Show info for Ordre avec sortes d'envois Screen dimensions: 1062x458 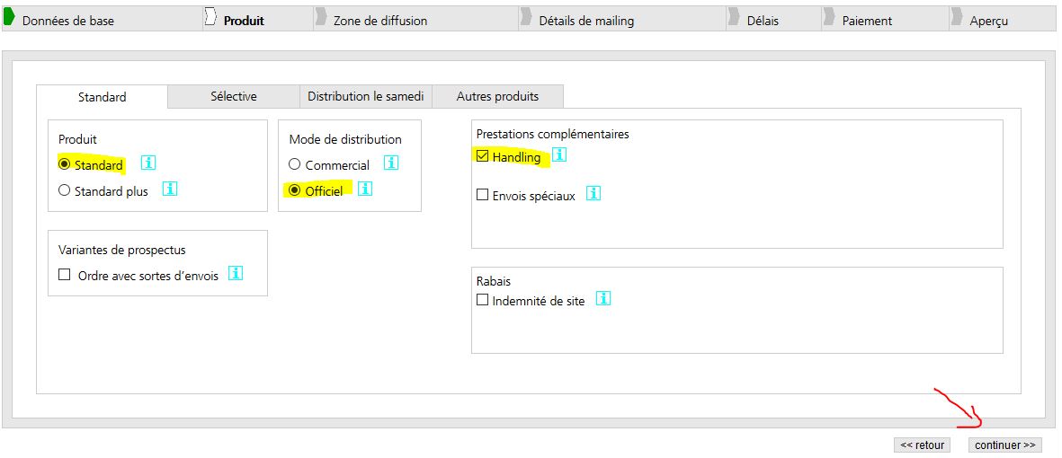pyautogui.click(x=236, y=274)
